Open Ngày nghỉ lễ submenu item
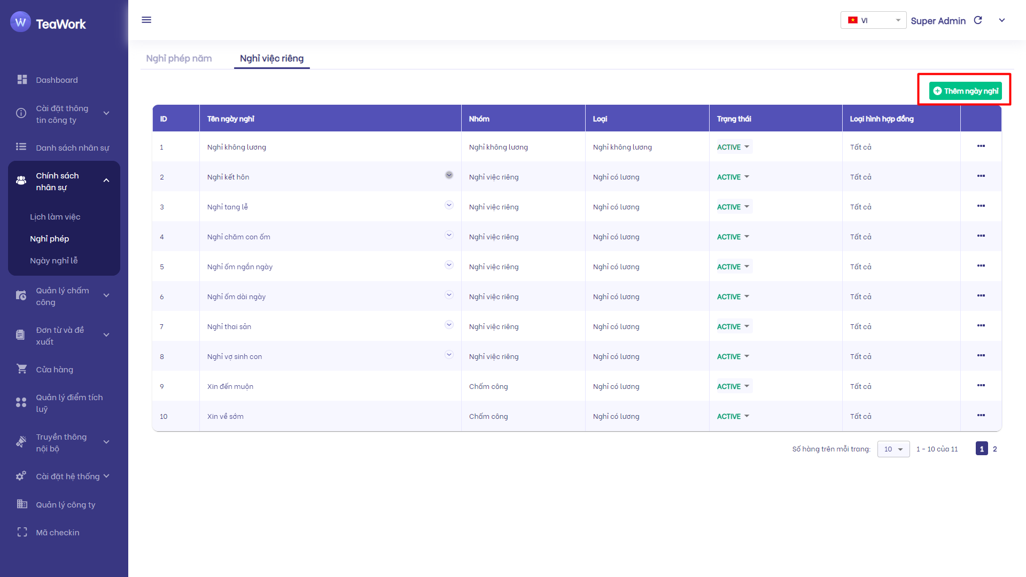Screen dimensions: 1026x577 (x=53, y=261)
